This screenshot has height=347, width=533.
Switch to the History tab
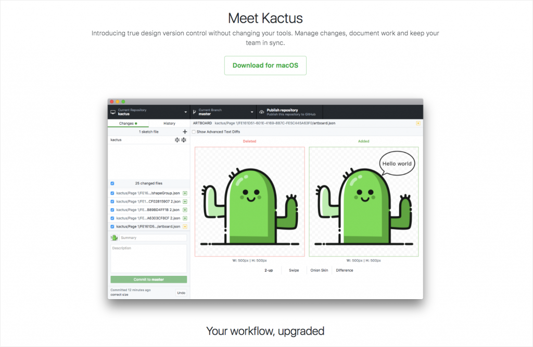click(x=169, y=124)
